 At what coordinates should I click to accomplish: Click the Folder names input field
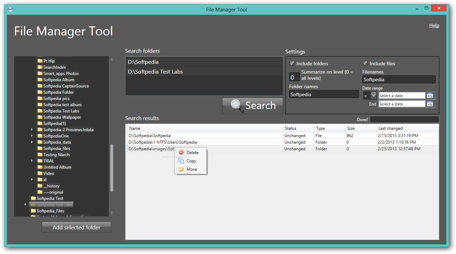324,94
